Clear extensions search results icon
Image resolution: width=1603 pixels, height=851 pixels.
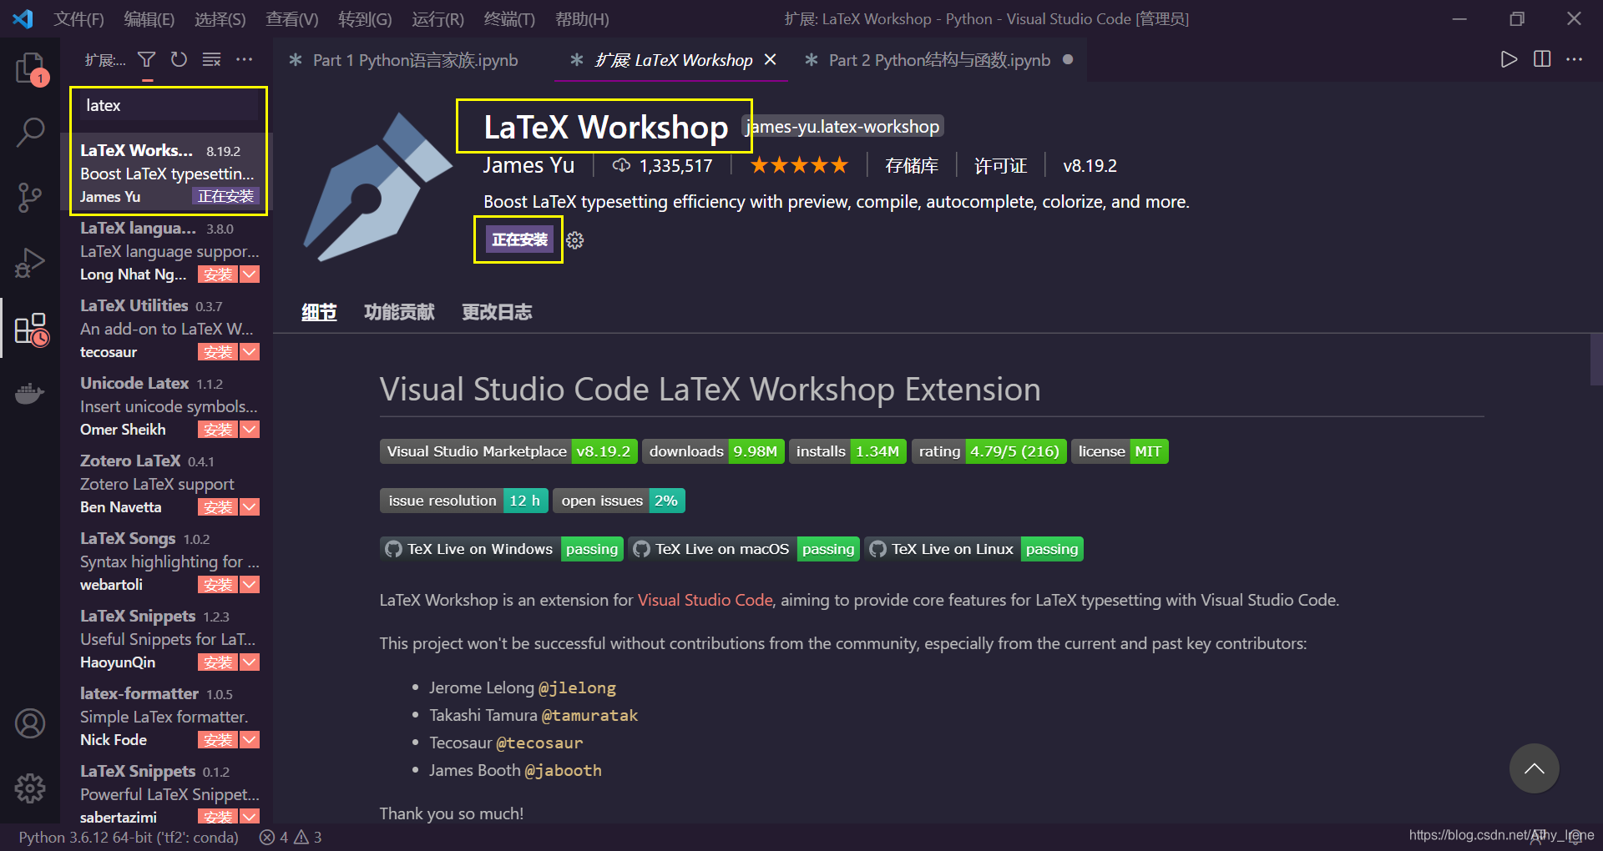(x=211, y=60)
